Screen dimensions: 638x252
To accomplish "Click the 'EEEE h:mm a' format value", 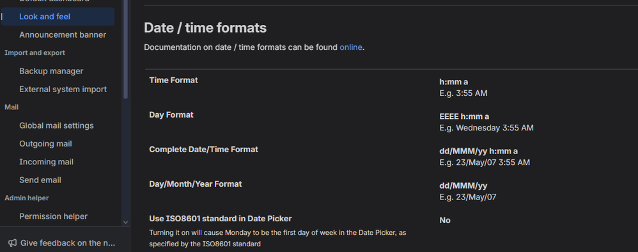I will pos(464,116).
